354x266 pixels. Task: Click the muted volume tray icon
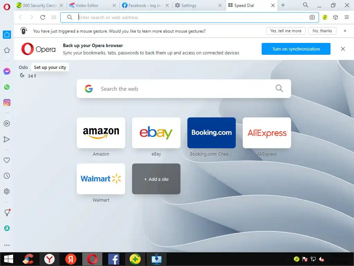322,259
